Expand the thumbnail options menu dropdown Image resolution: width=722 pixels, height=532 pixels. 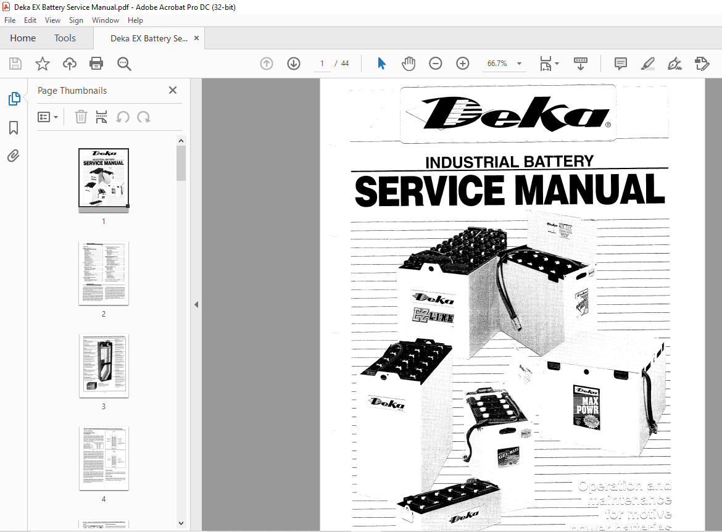tap(48, 117)
